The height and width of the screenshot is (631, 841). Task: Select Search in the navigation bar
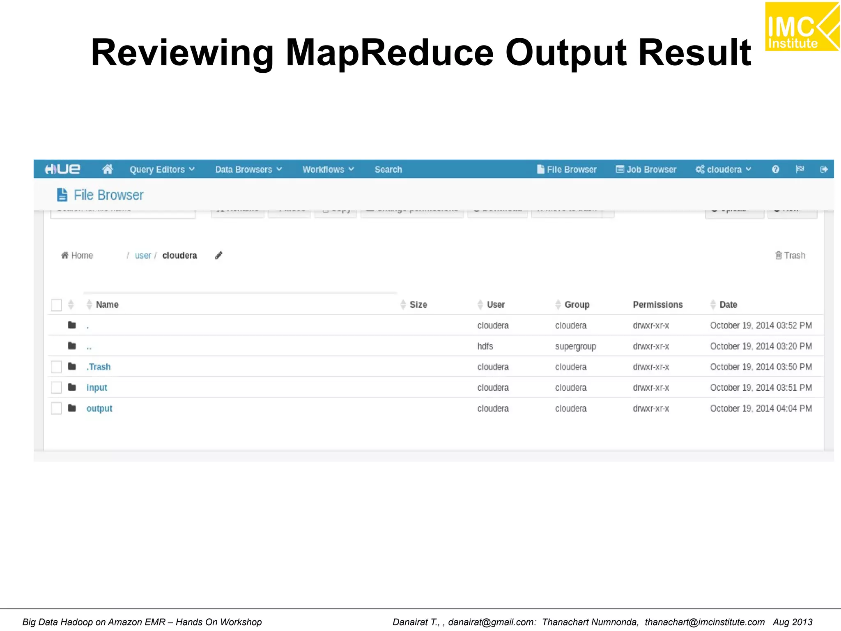tap(388, 170)
